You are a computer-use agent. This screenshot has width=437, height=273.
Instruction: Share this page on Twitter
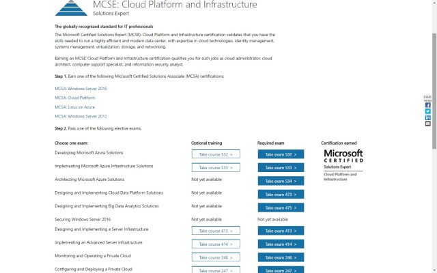pyautogui.click(x=428, y=111)
